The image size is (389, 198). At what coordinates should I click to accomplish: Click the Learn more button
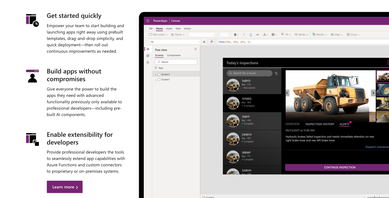(x=65, y=187)
